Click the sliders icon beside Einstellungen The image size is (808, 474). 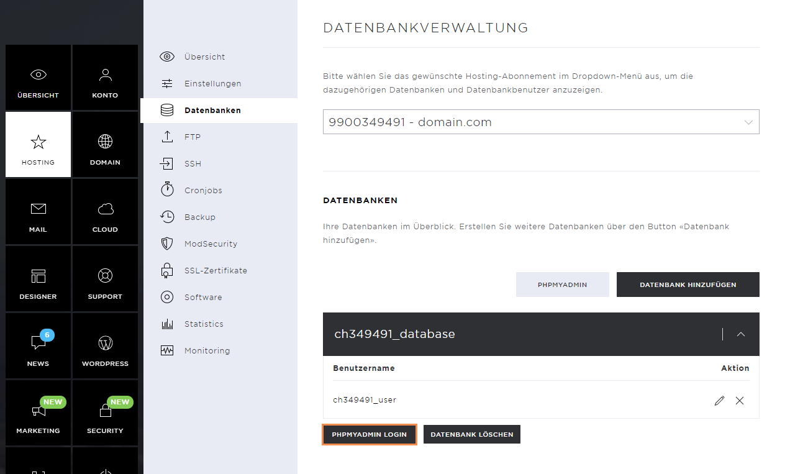pos(167,83)
